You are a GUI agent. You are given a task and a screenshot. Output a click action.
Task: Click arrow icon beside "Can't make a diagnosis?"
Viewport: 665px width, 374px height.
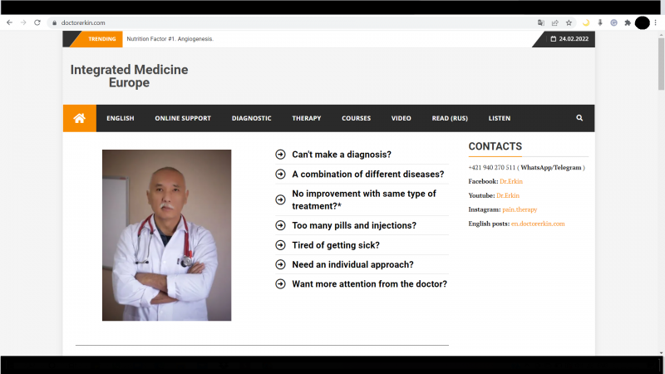(x=280, y=155)
